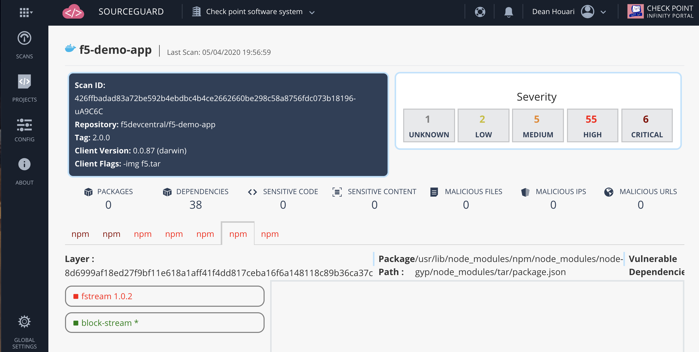
Task: Click the Dependencies box icon
Action: click(x=167, y=192)
